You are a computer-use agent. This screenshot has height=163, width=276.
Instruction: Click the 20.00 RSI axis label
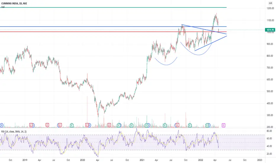click(269, 154)
